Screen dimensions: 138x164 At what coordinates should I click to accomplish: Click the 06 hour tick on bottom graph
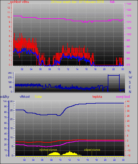coord(42,160)
